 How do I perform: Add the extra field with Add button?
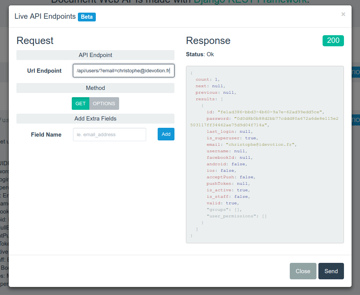pyautogui.click(x=166, y=134)
